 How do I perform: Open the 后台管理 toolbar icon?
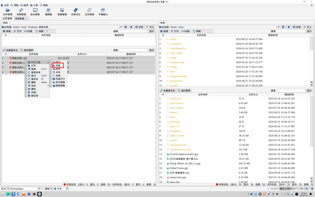[x=35, y=12]
